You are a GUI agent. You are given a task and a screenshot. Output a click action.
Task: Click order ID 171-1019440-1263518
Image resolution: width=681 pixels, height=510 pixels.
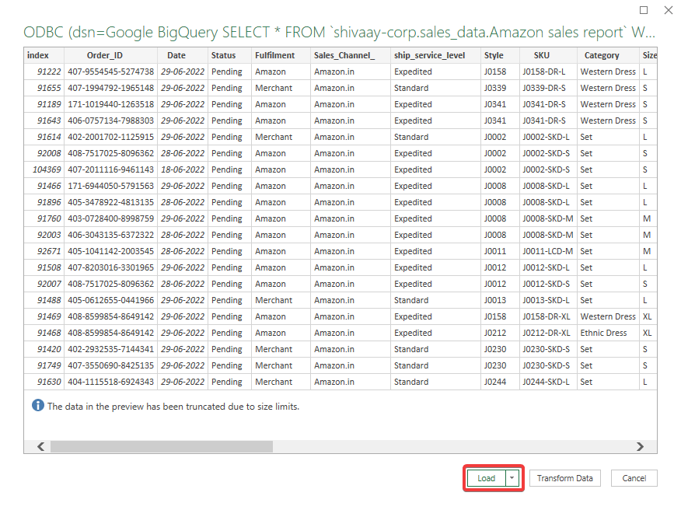point(110,104)
